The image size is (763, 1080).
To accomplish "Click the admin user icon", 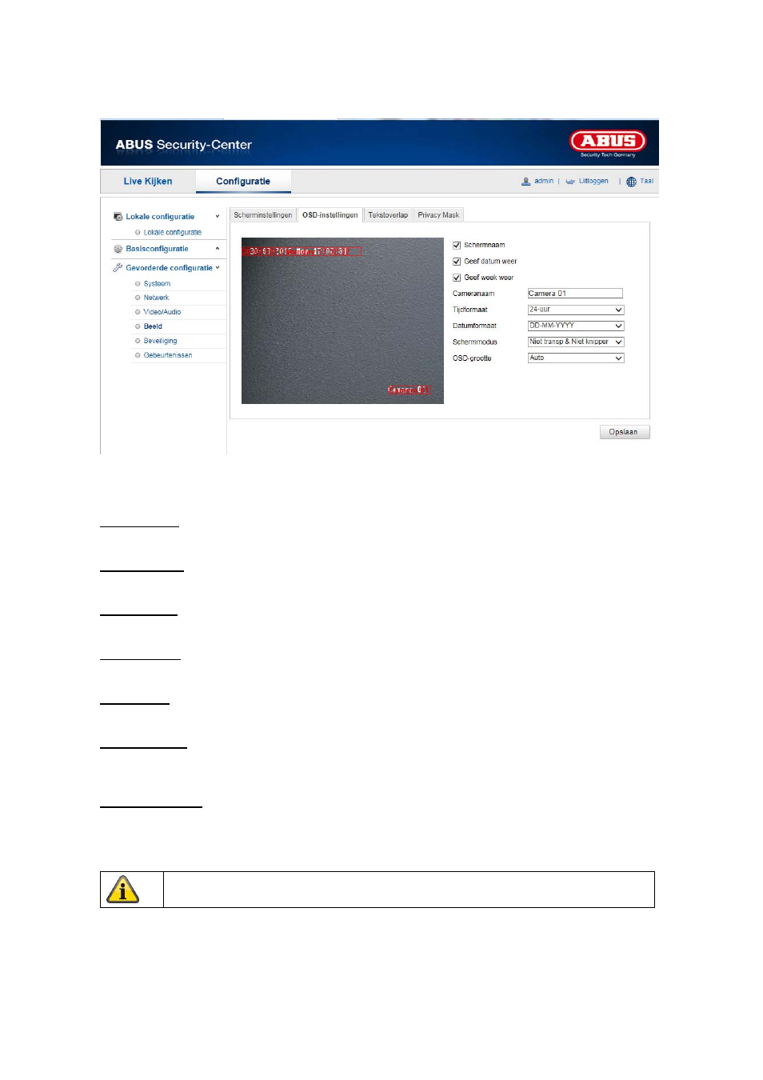I will coord(525,182).
